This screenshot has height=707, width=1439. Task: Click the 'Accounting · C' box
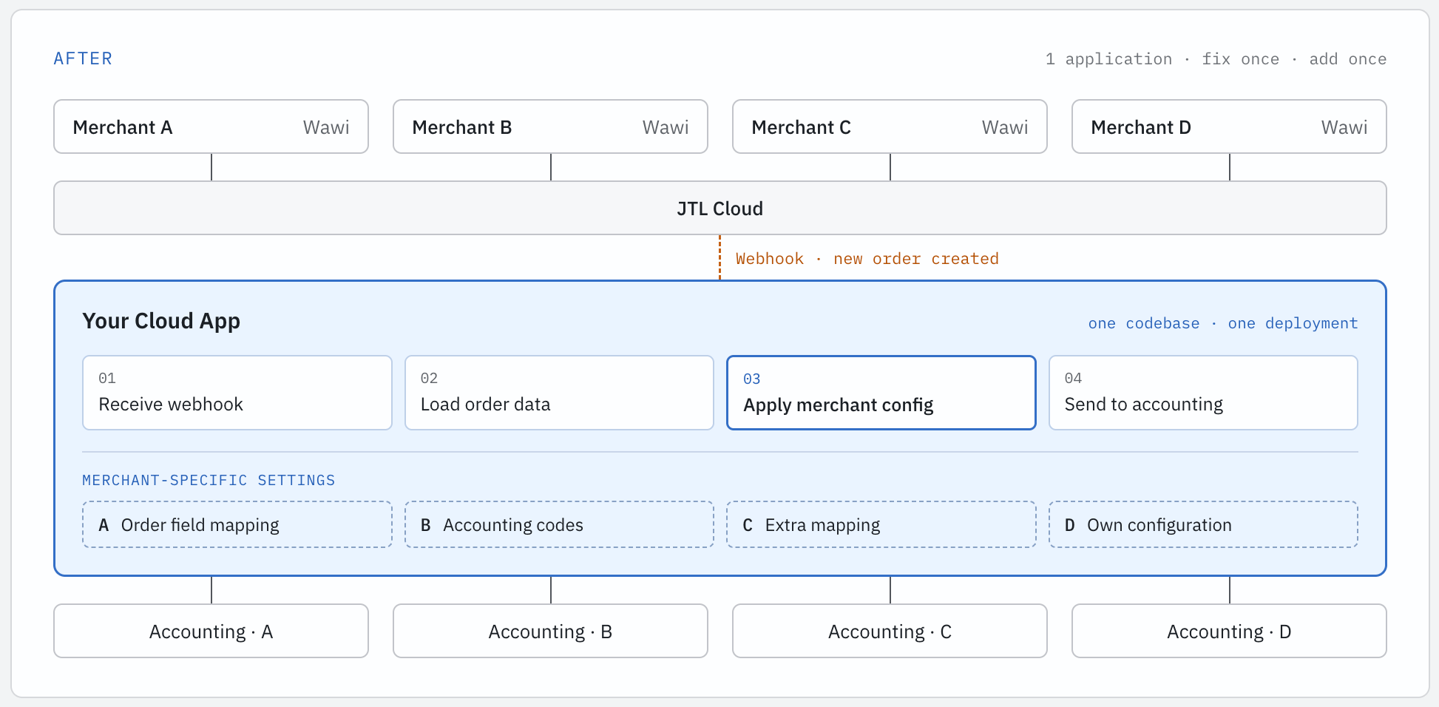coord(890,631)
